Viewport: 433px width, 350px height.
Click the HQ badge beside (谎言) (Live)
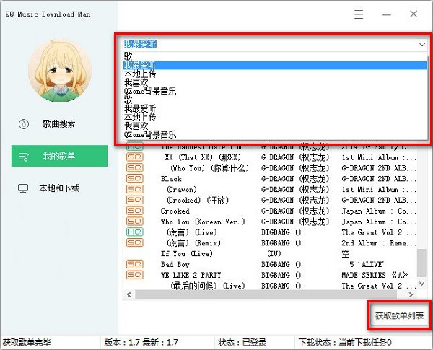pyautogui.click(x=135, y=232)
